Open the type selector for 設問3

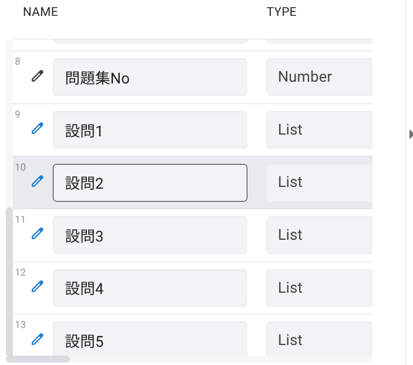pyautogui.click(x=319, y=235)
